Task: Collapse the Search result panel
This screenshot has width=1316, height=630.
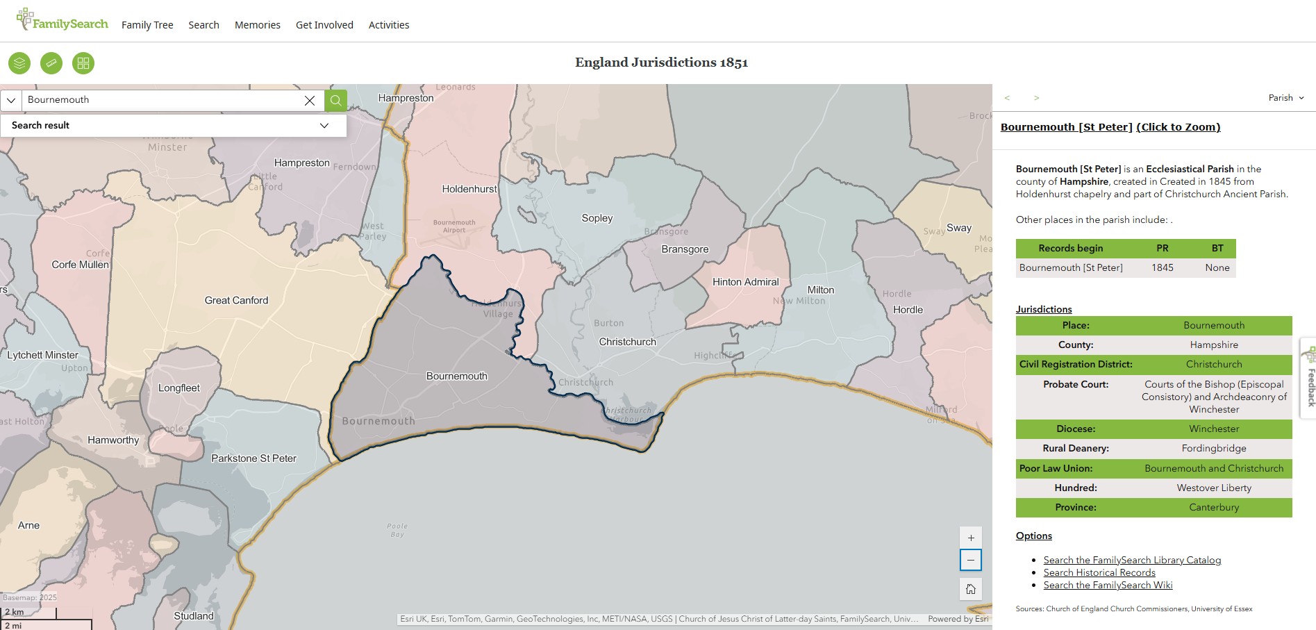Action: 324,126
